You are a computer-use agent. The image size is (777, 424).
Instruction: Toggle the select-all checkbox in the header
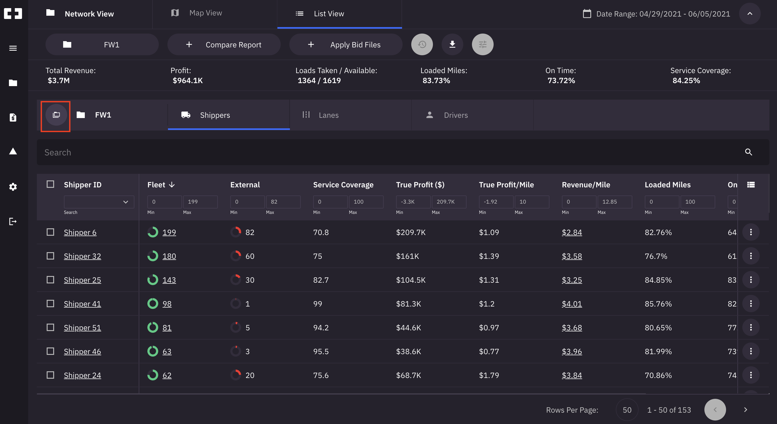click(50, 184)
